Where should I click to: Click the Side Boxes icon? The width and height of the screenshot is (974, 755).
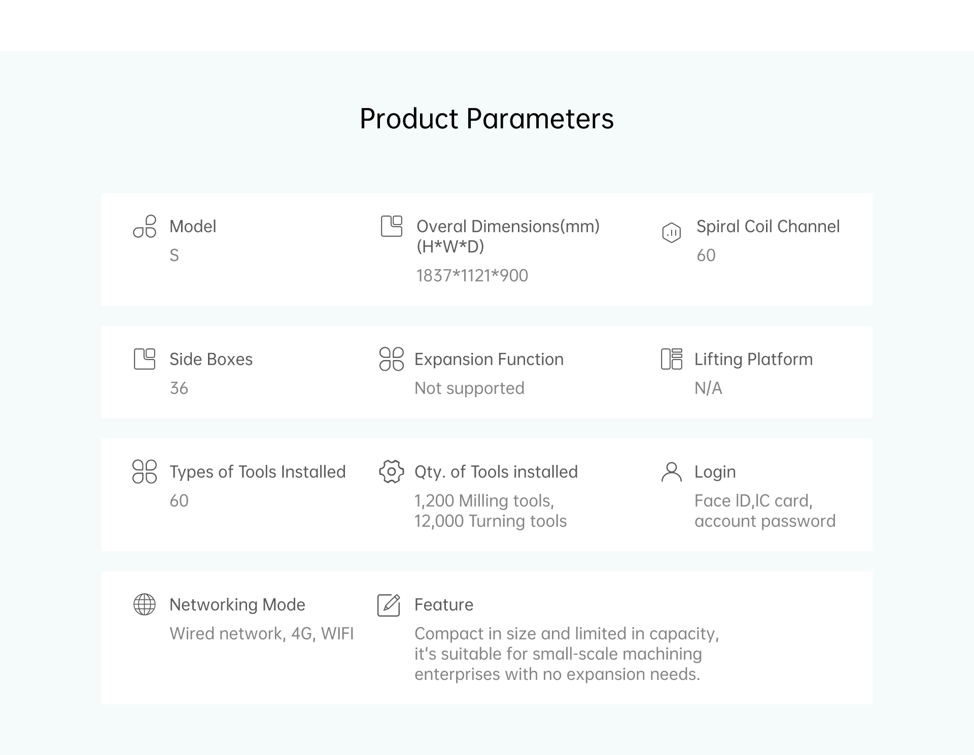coord(145,359)
